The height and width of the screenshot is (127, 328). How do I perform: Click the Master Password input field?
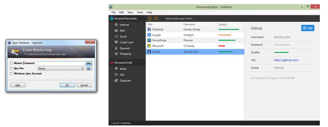tap(61, 63)
